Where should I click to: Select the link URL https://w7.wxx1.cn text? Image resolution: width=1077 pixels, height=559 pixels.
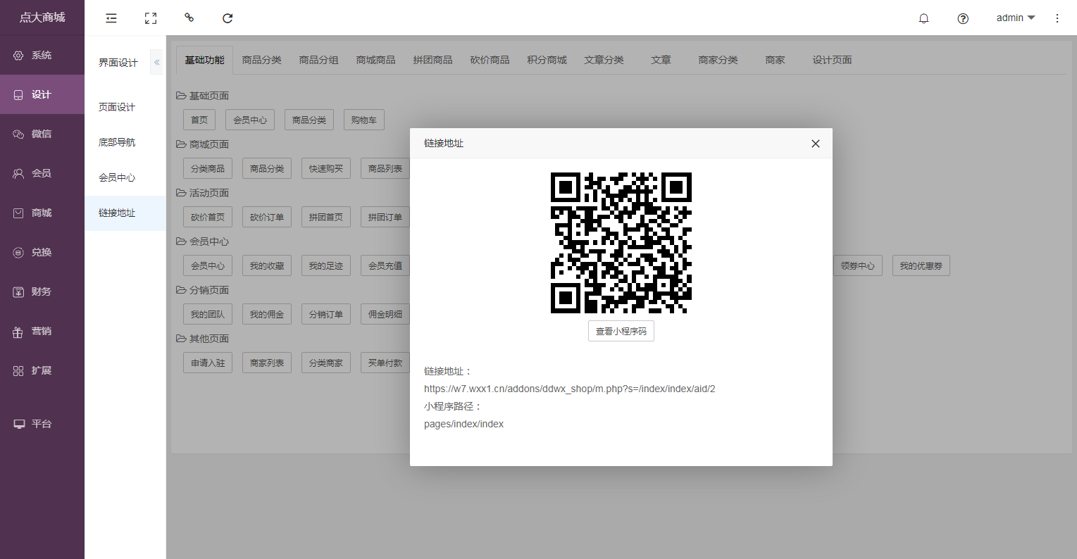click(x=570, y=389)
